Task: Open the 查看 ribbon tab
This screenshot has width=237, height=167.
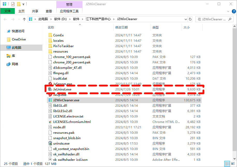Action: tap(49, 11)
